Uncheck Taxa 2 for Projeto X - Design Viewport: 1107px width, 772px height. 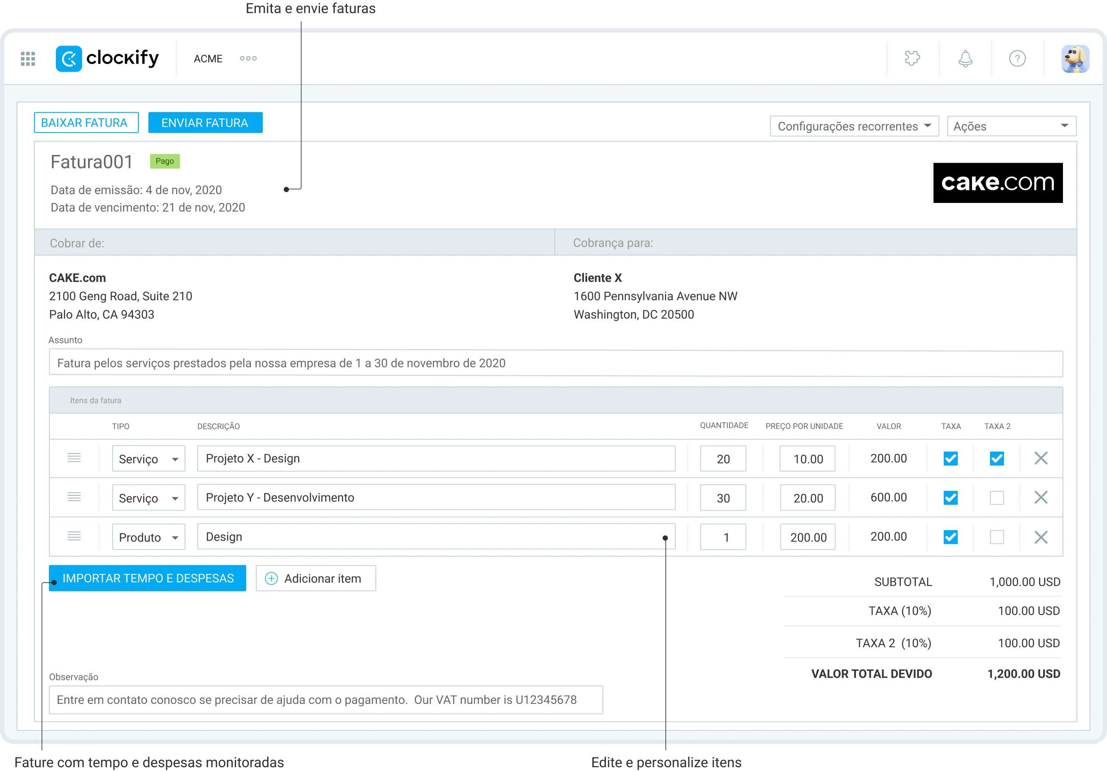[997, 458]
